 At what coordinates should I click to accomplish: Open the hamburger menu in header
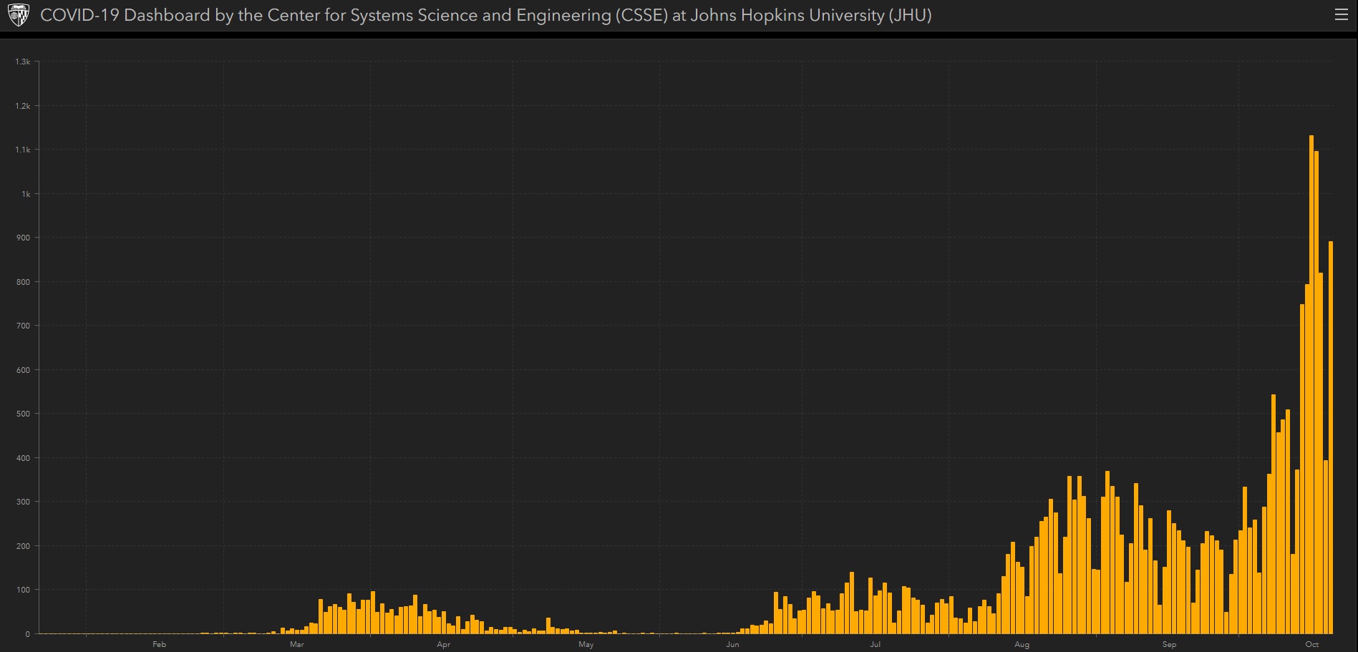1341,15
